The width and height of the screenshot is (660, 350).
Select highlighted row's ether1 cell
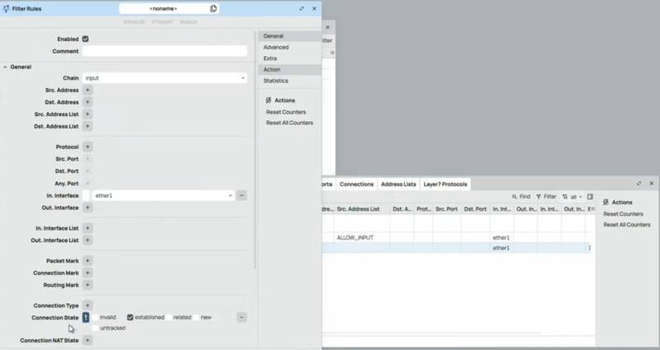(x=502, y=248)
